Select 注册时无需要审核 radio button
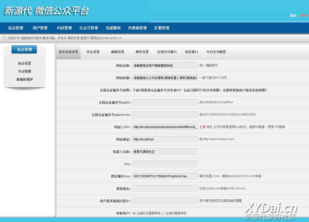 134,213
